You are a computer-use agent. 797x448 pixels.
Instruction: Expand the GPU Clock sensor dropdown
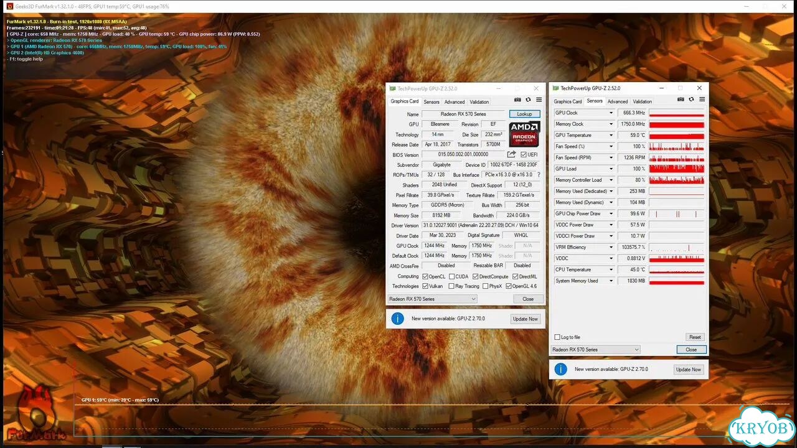coord(611,113)
